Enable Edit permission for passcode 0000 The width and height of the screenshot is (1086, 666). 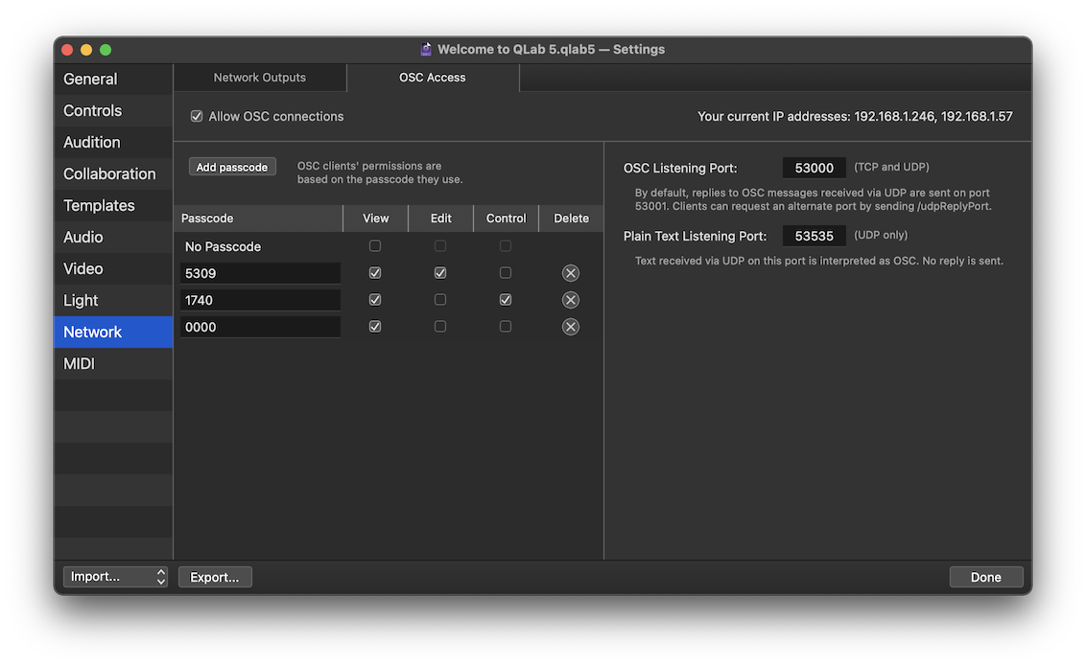[440, 326]
